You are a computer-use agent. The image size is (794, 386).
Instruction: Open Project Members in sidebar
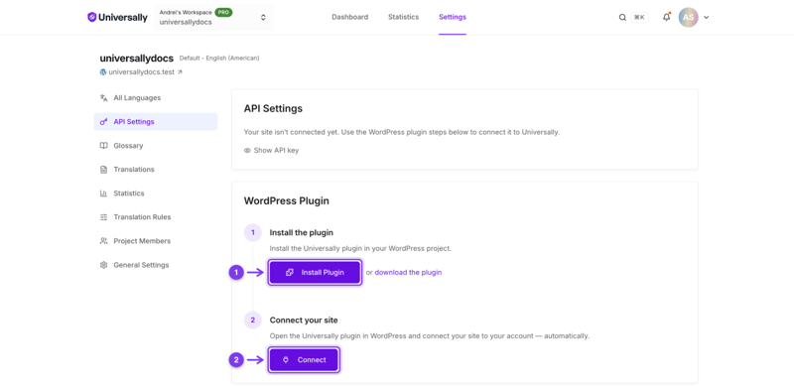click(156, 240)
